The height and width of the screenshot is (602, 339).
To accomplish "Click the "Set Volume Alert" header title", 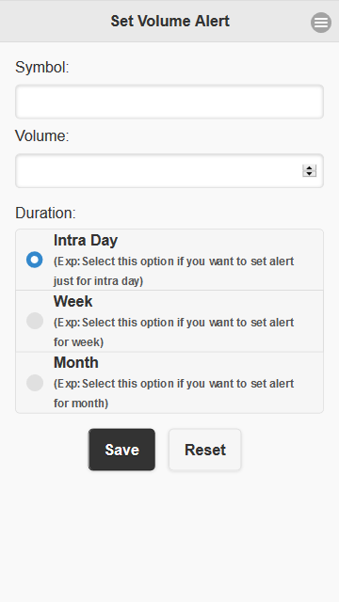I will click(169, 21).
